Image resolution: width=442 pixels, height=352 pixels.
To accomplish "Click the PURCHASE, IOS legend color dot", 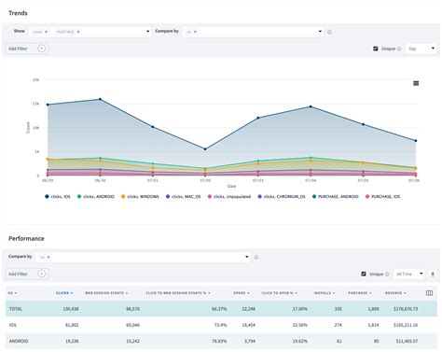I will [x=367, y=197].
